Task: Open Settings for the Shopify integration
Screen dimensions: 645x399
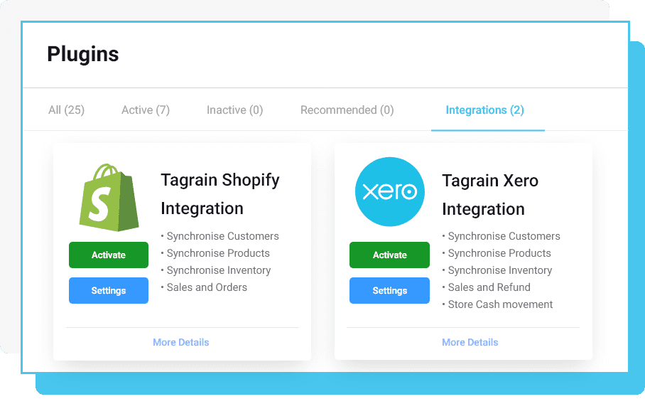Action: [109, 290]
